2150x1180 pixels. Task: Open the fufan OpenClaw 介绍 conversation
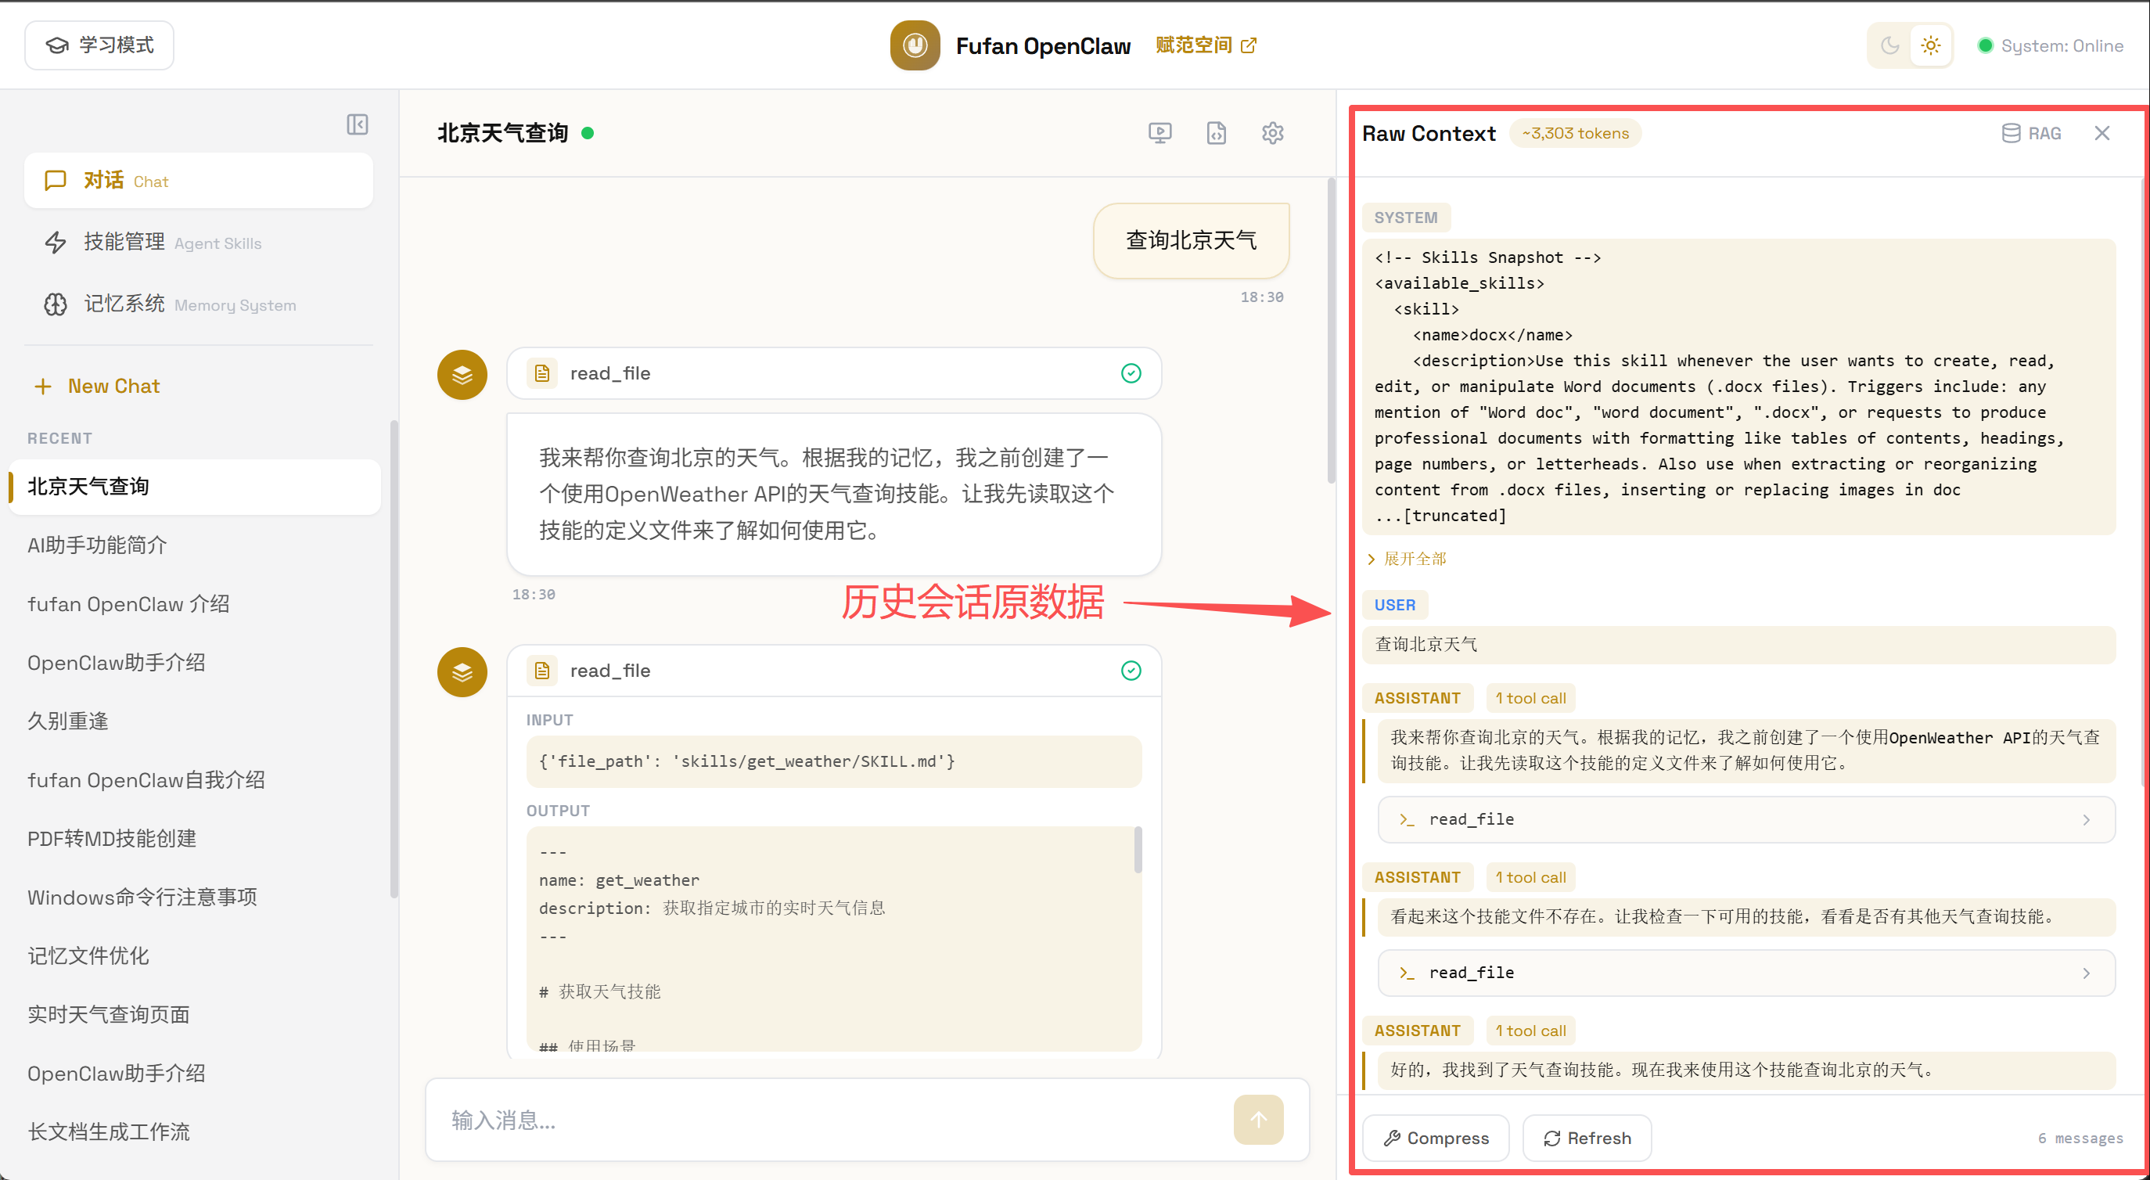pos(195,603)
